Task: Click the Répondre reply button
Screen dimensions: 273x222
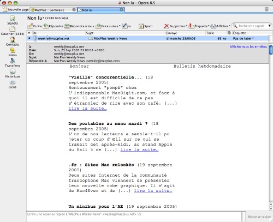Action: [53, 26]
